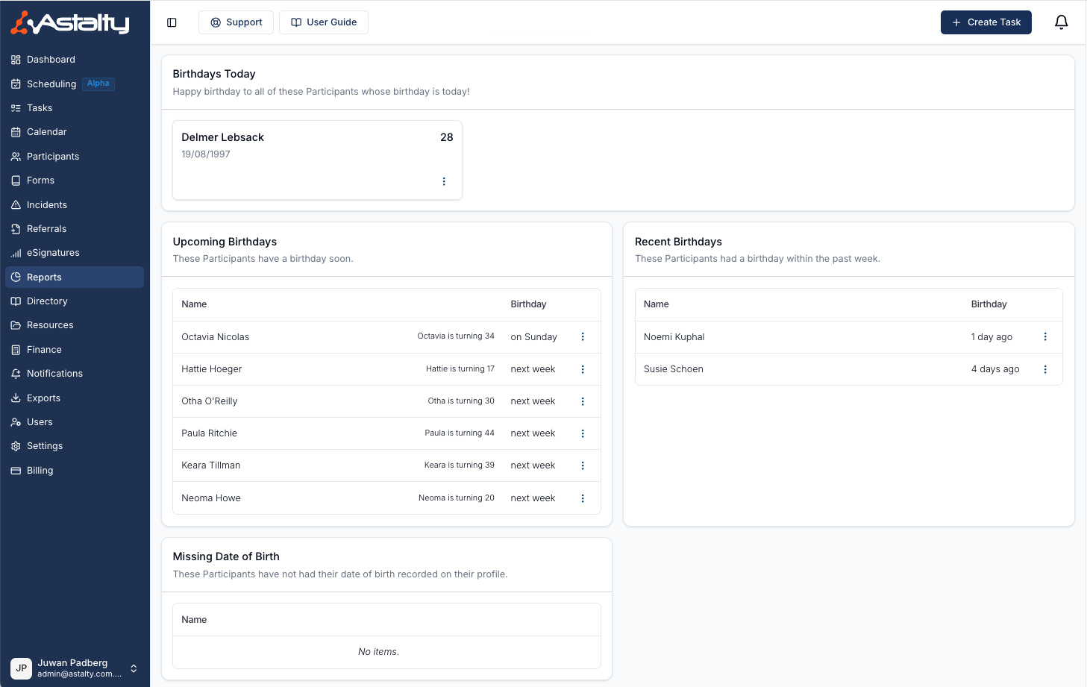Go to Dashboard in sidebar
The image size is (1087, 687).
tap(51, 60)
